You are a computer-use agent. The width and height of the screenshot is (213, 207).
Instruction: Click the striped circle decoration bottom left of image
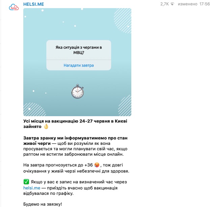(34, 109)
